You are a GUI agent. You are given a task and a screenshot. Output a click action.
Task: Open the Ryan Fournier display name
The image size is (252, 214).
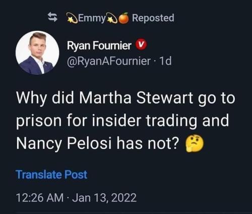pyautogui.click(x=99, y=45)
